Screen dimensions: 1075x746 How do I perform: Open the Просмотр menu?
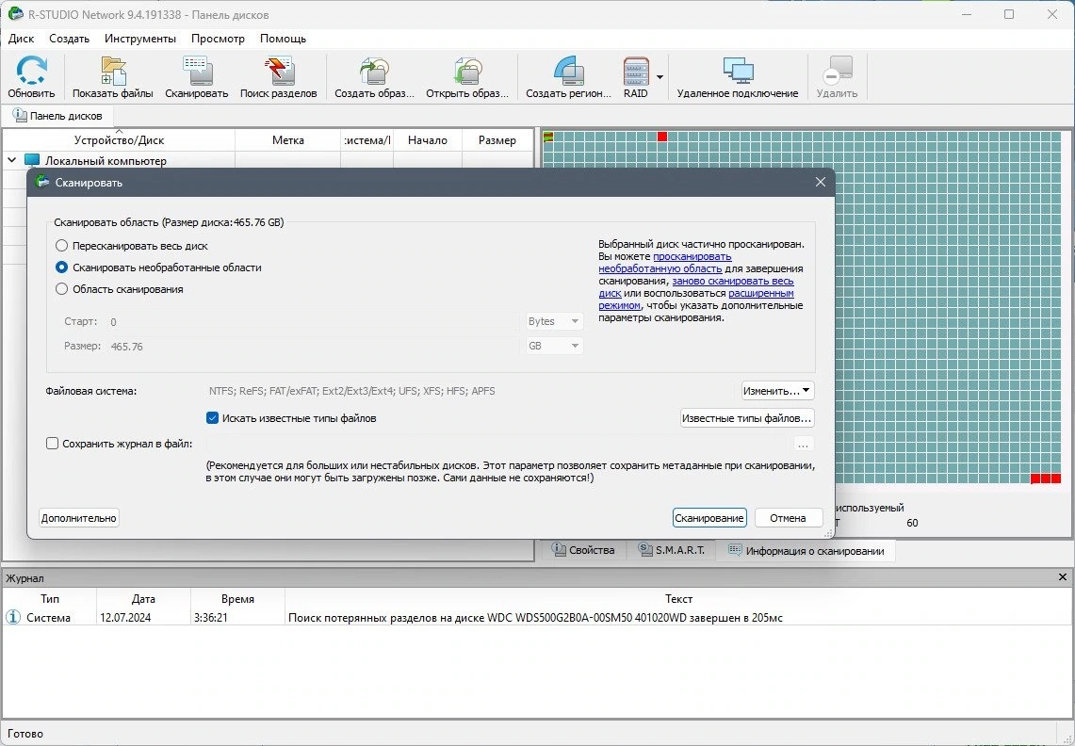218,39
